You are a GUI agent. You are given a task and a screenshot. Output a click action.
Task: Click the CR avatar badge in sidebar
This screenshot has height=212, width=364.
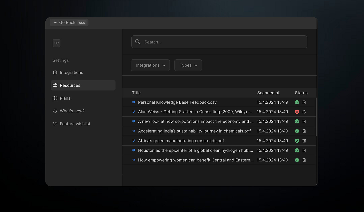(x=56, y=43)
